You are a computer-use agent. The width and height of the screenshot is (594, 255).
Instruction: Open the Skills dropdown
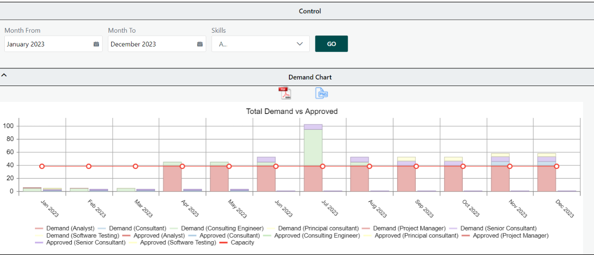click(x=261, y=44)
